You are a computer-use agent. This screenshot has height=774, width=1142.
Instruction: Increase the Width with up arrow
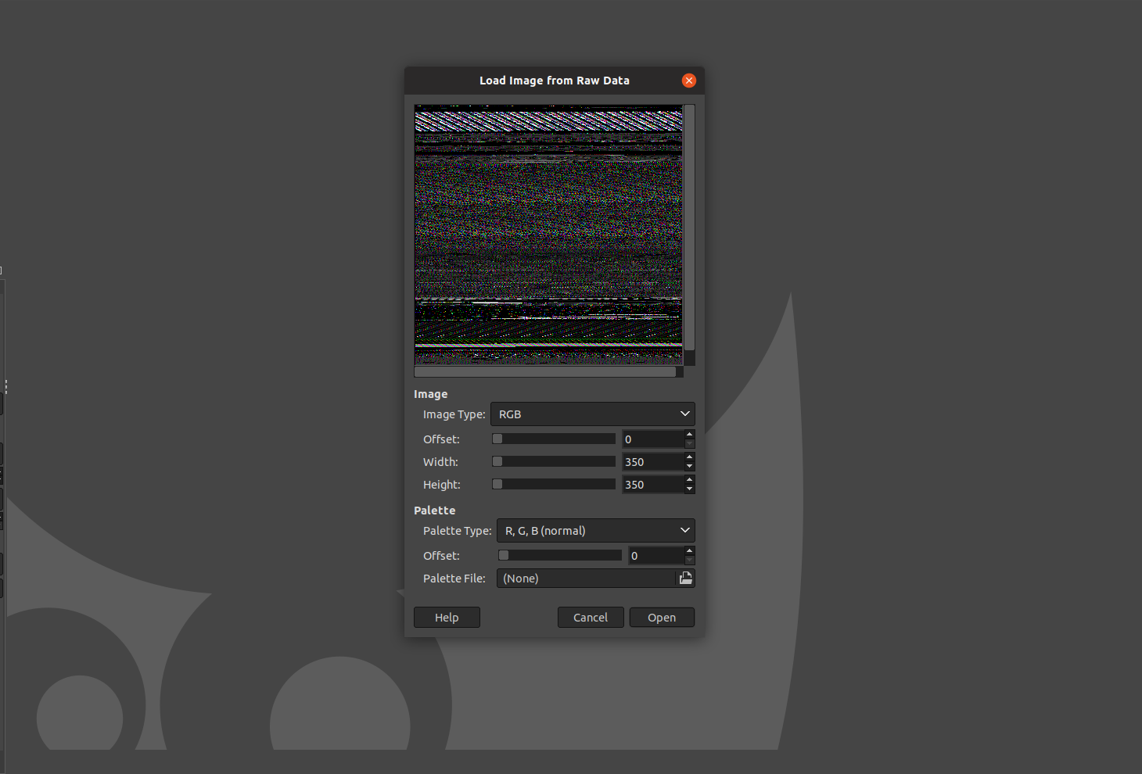pyautogui.click(x=689, y=457)
